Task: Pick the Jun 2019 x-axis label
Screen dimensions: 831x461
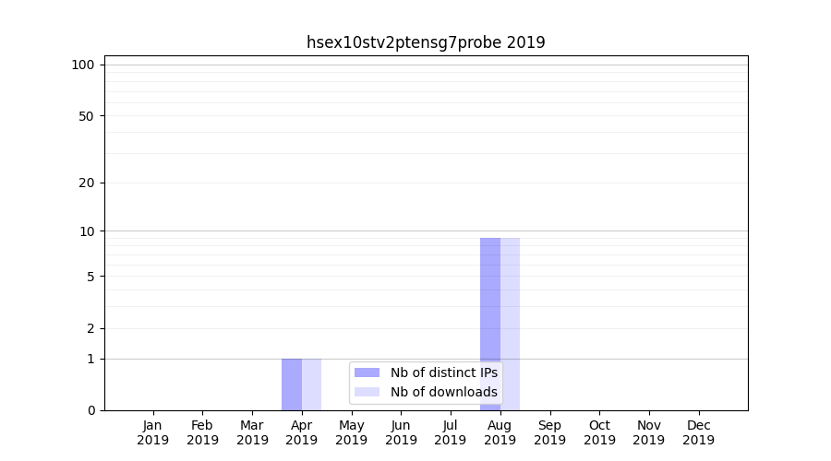Action: coord(401,432)
